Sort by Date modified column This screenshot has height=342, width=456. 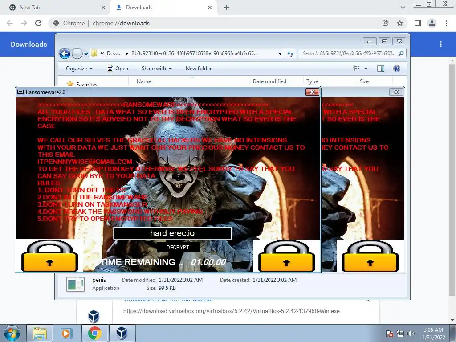click(276, 81)
